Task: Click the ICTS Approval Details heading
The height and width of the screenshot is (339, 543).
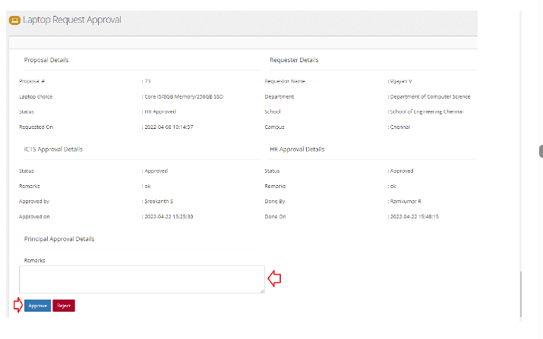Action: (53, 149)
